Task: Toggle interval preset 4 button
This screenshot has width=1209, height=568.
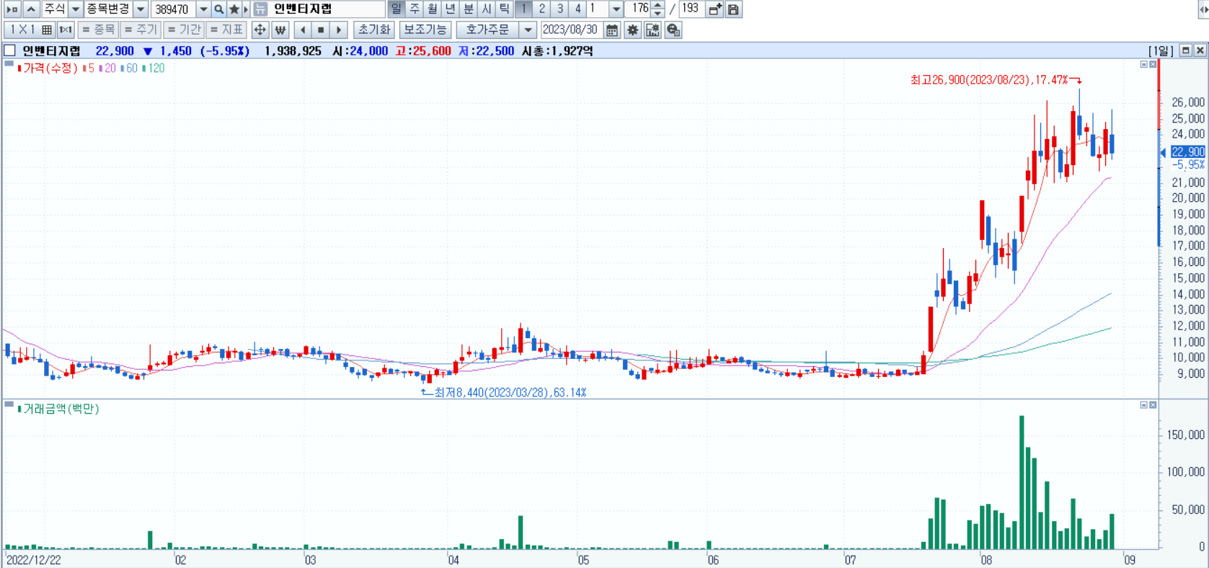Action: [577, 9]
